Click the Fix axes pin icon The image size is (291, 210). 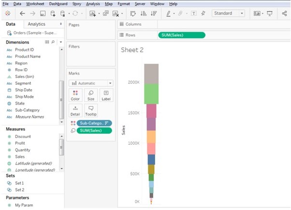[x=204, y=13]
